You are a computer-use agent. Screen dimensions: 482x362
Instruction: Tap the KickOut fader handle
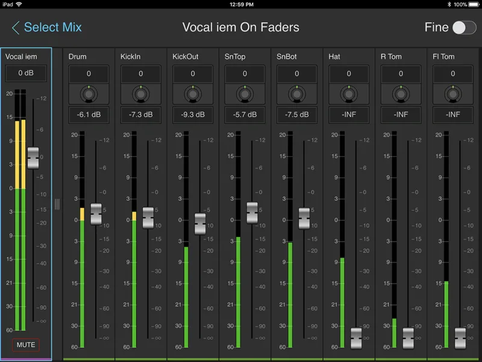pyautogui.click(x=200, y=224)
